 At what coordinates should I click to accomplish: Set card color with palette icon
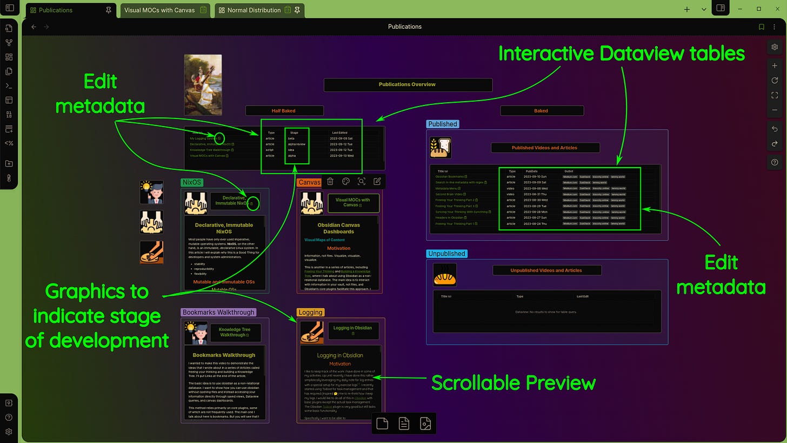pos(346,182)
